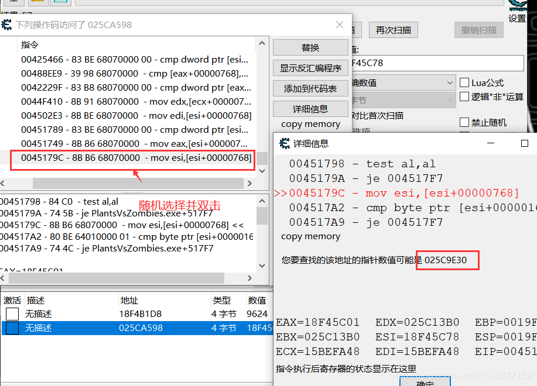Click right arrow of disassembly pane horizontal scrollbar
Image resolution: width=537 pixels, height=386 pixels.
pyautogui.click(x=249, y=278)
